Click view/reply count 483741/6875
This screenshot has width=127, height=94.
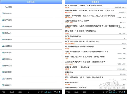122,54
